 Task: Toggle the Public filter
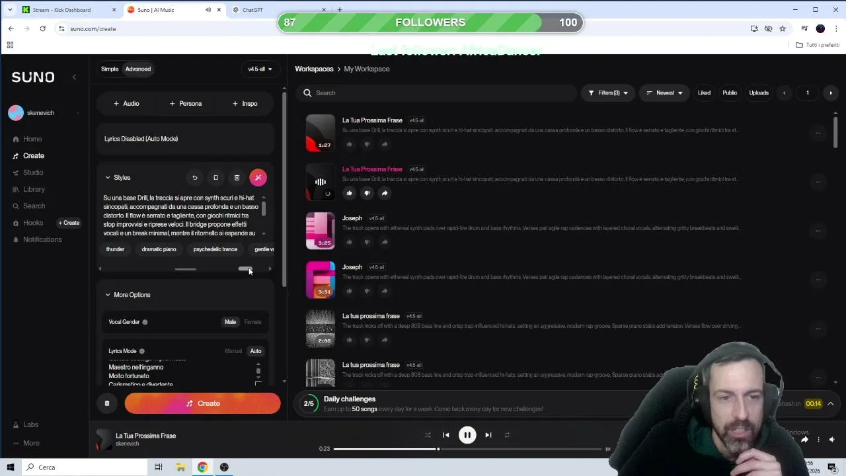coord(730,93)
